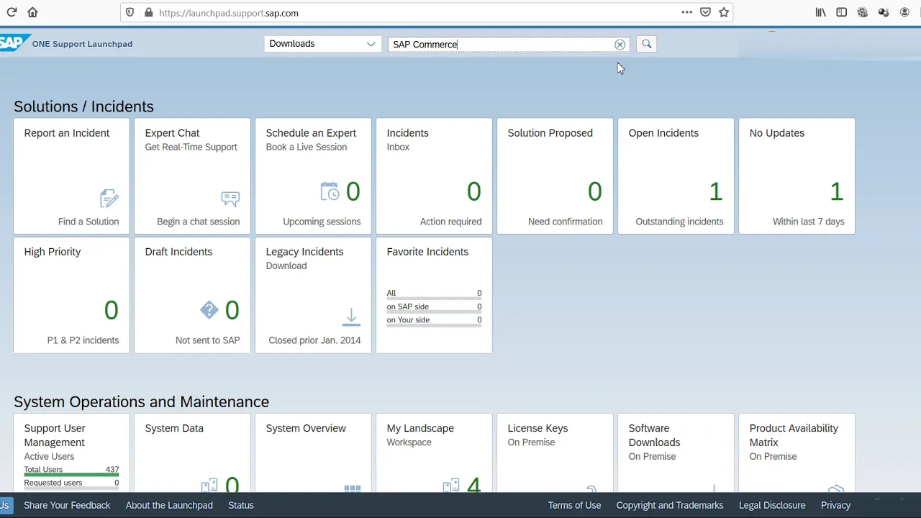Screen dimensions: 921x518
Task: Open the Expert Chat tile
Action: pos(192,176)
